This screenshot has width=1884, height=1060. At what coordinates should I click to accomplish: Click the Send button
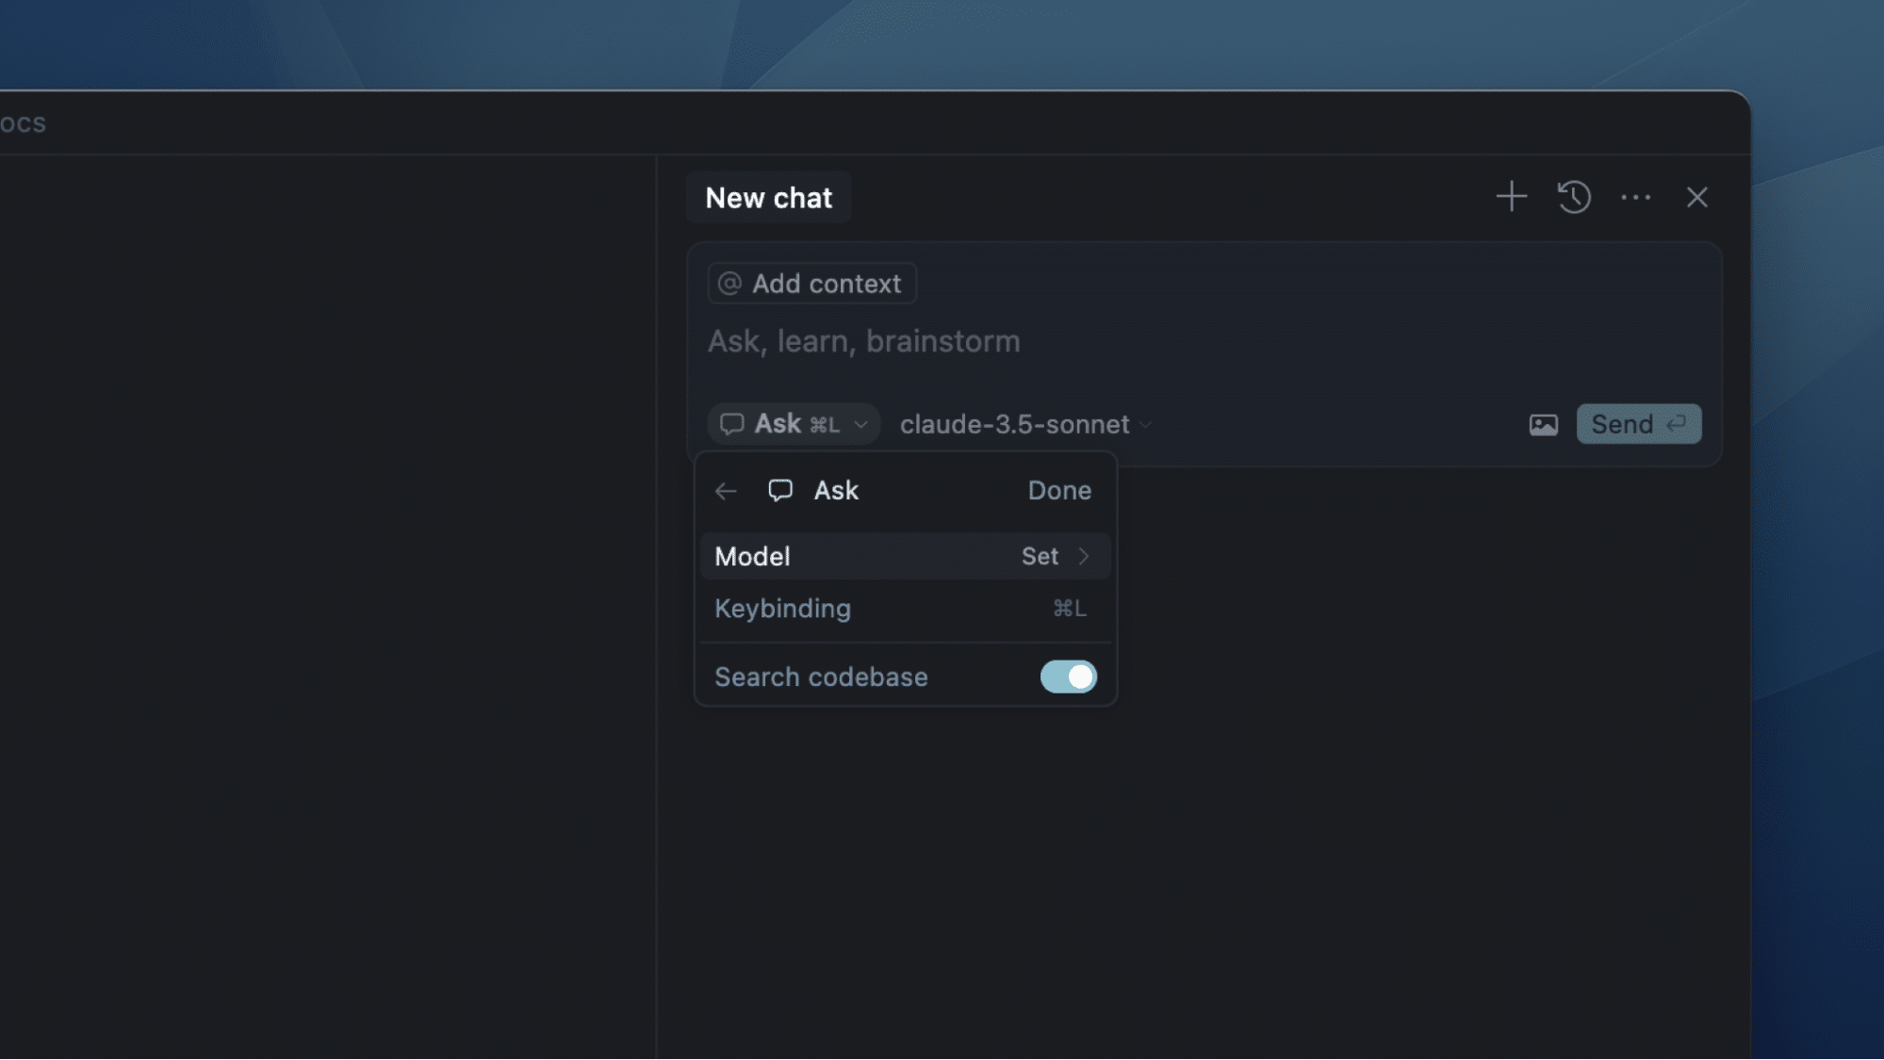[x=1638, y=424]
